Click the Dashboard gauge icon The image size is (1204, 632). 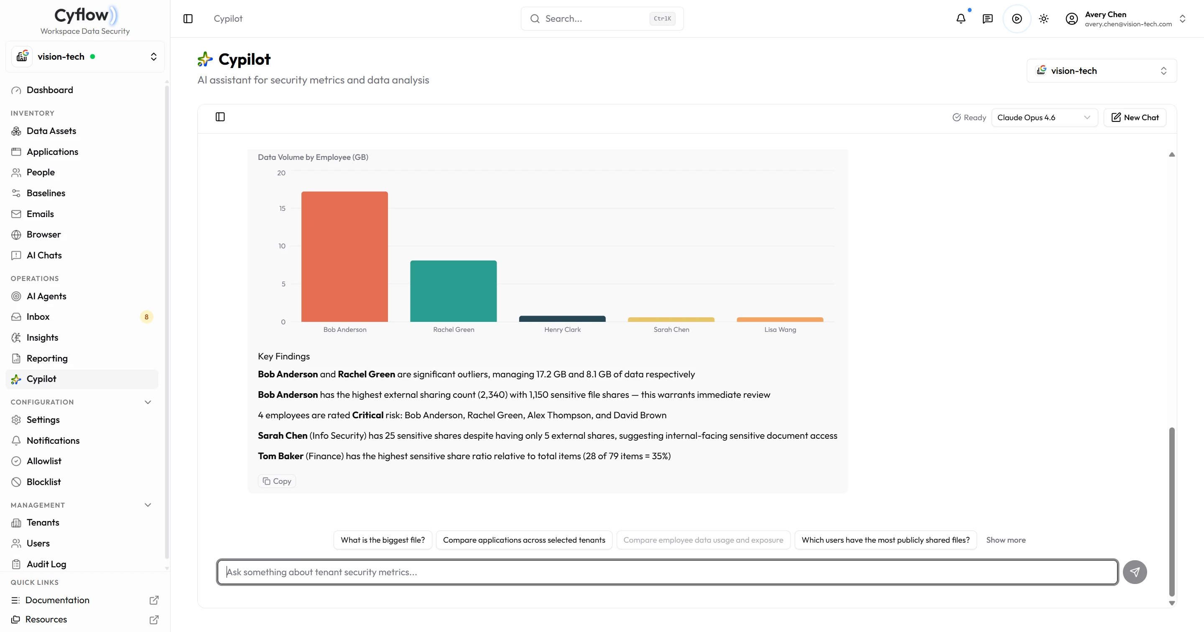[x=16, y=90]
